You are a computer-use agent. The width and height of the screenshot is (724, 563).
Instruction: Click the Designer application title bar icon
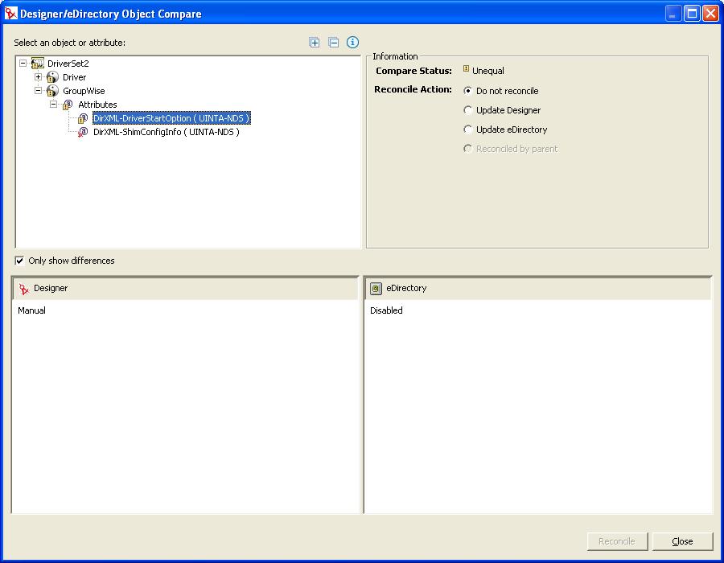click(10, 14)
